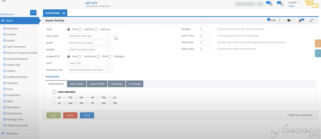This screenshot has height=139, width=321.
Task: Open the apps grid icon in header
Action: (x=282, y=4)
